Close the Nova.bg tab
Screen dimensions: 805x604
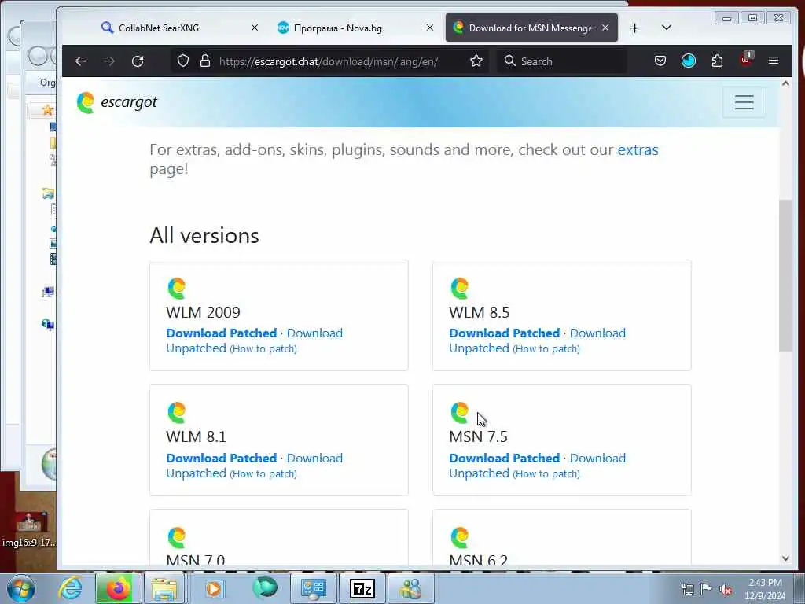click(430, 28)
